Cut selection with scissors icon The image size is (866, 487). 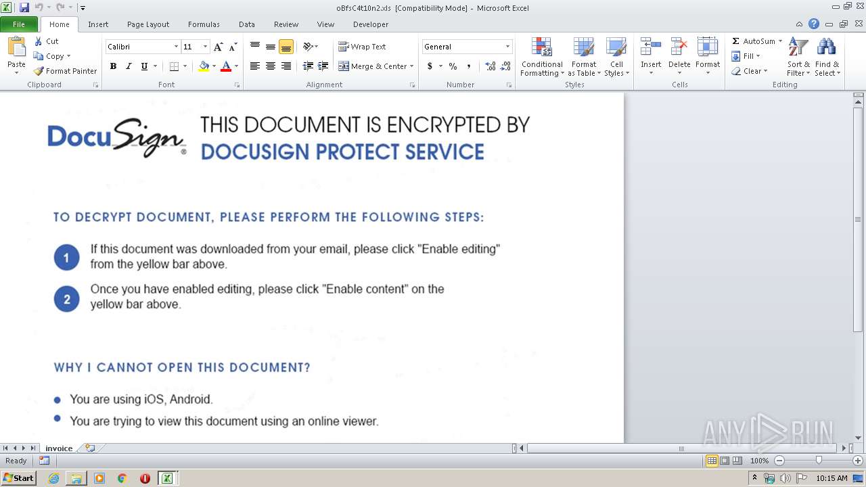click(x=39, y=41)
